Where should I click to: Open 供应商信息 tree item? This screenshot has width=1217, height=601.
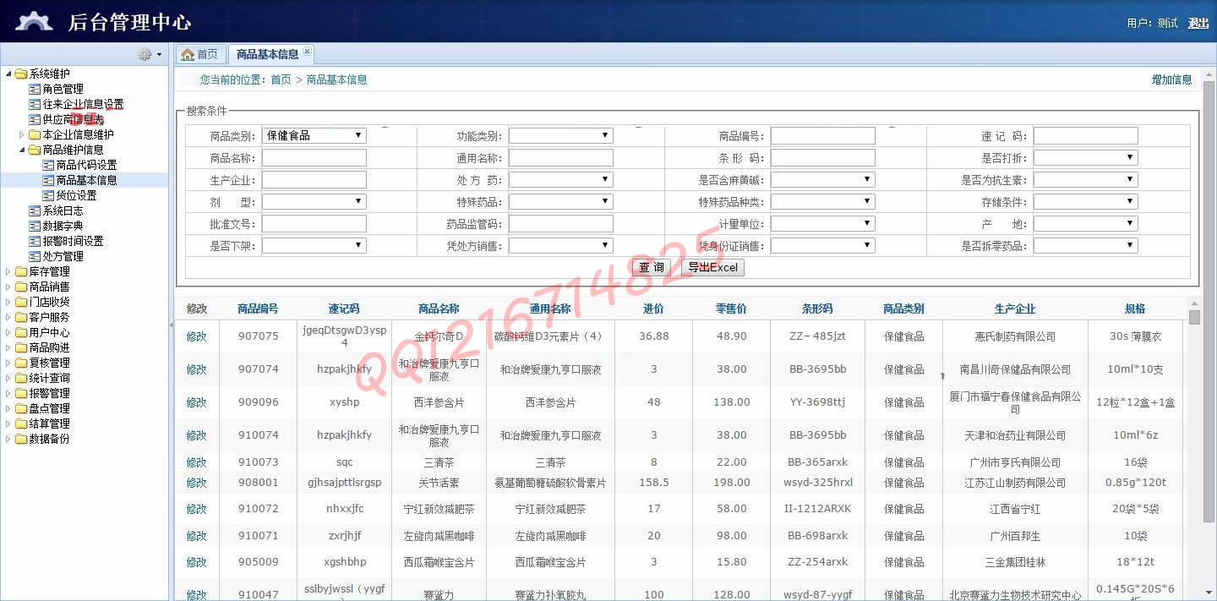click(73, 119)
